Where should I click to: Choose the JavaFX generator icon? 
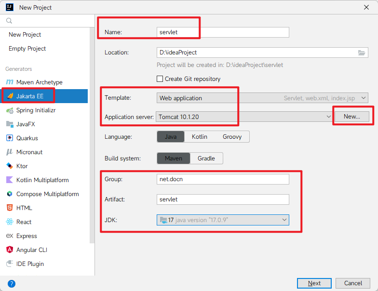coord(9,124)
